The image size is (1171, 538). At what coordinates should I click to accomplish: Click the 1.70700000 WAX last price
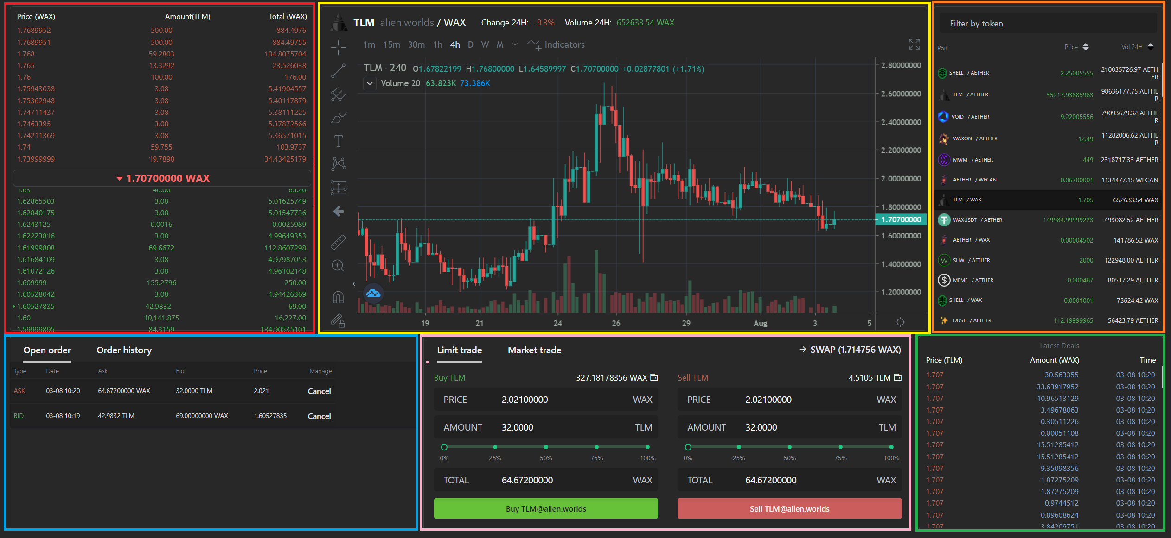click(x=163, y=178)
